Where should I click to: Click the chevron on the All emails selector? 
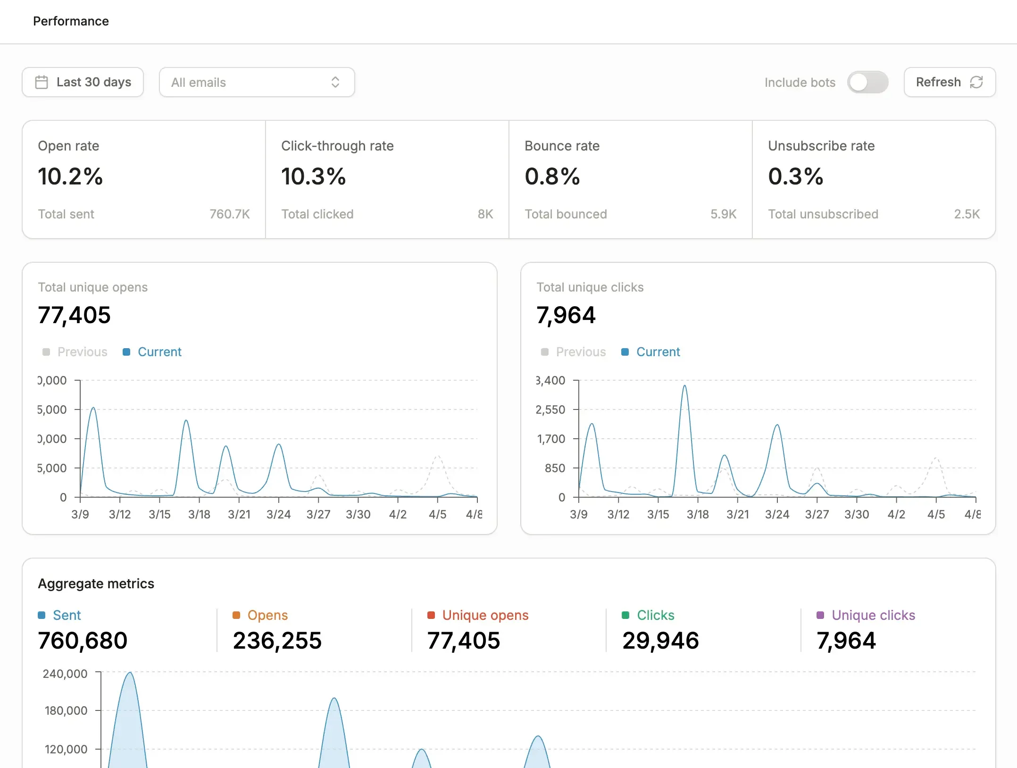[335, 82]
